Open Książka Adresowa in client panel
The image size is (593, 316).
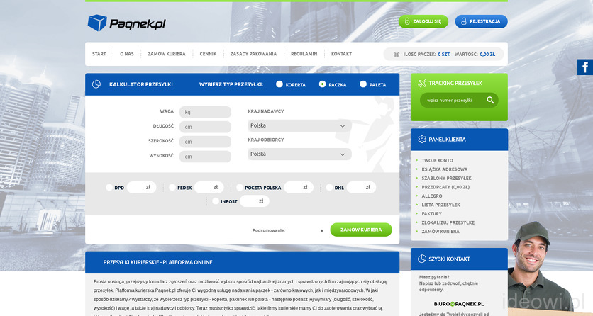click(444, 169)
